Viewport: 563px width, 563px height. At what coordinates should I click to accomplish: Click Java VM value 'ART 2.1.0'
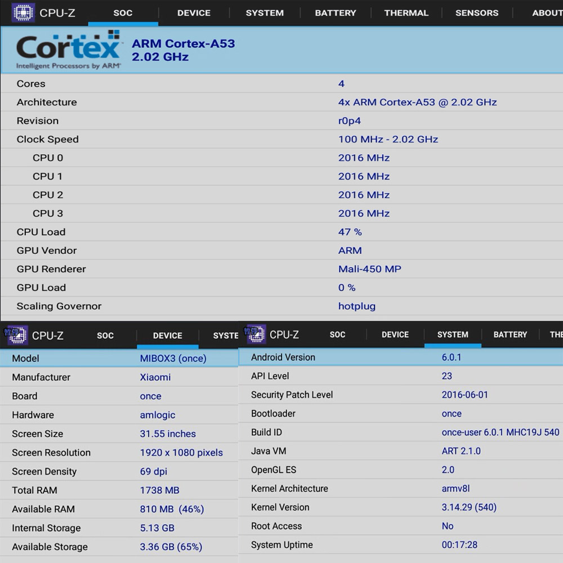click(x=461, y=451)
